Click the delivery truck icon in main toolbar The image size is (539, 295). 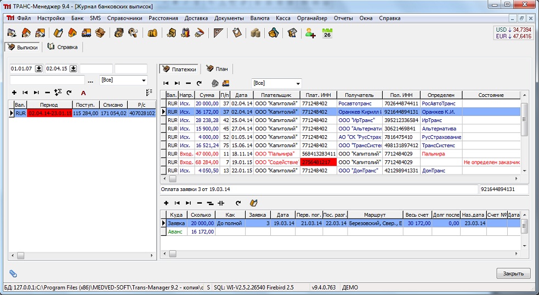[x=86, y=33]
